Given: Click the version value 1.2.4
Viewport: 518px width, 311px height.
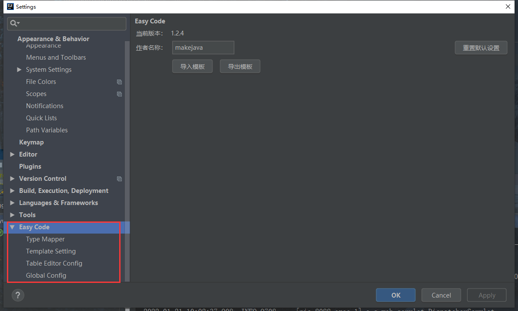Looking at the screenshot, I should (177, 33).
